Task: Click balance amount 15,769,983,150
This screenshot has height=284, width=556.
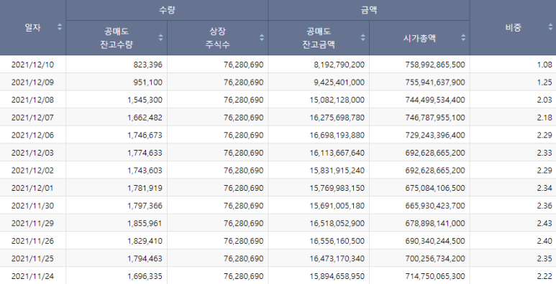Action: pyautogui.click(x=337, y=188)
